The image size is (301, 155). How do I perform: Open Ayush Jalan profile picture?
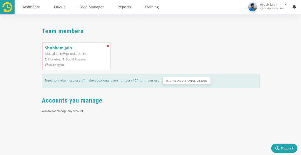point(252,7)
